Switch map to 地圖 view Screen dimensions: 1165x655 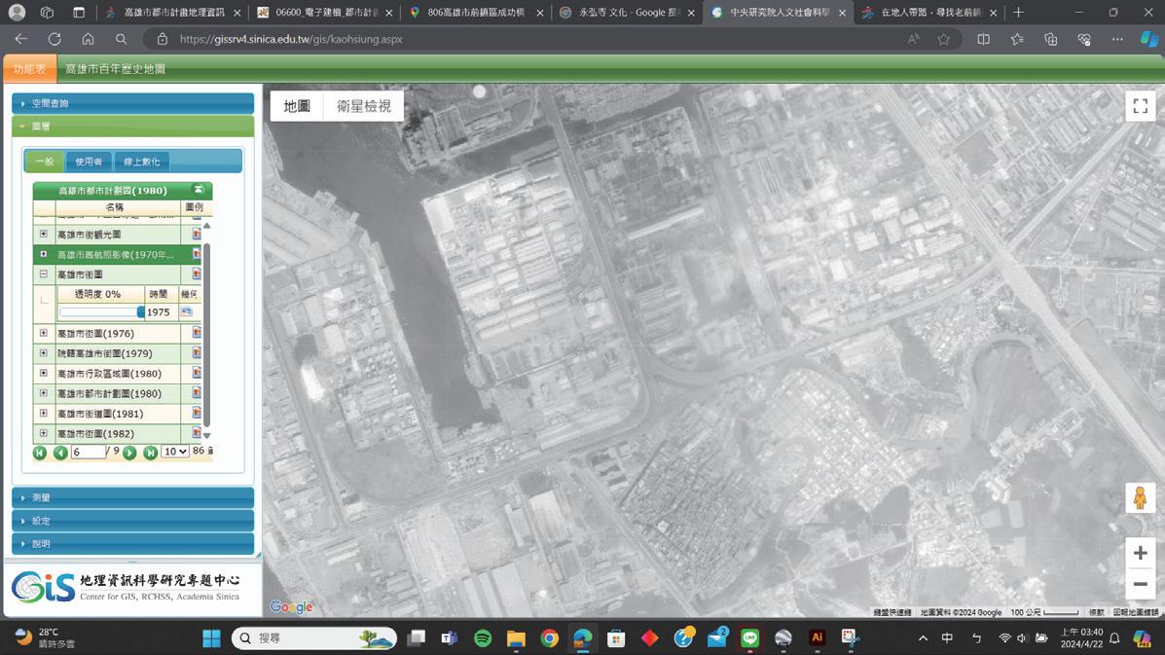coord(297,106)
